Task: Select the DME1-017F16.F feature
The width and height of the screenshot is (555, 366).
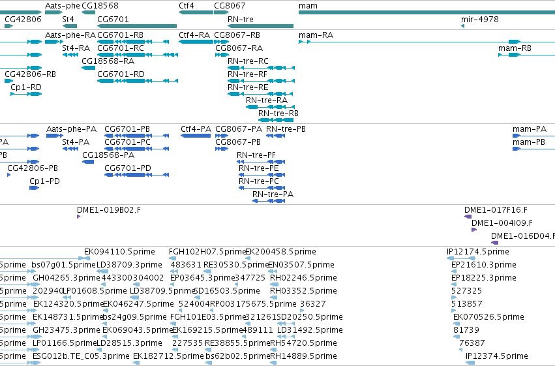Action: (x=468, y=217)
